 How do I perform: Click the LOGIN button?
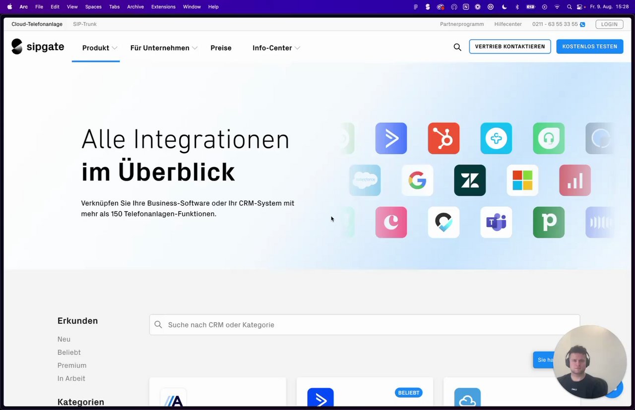[x=609, y=24]
